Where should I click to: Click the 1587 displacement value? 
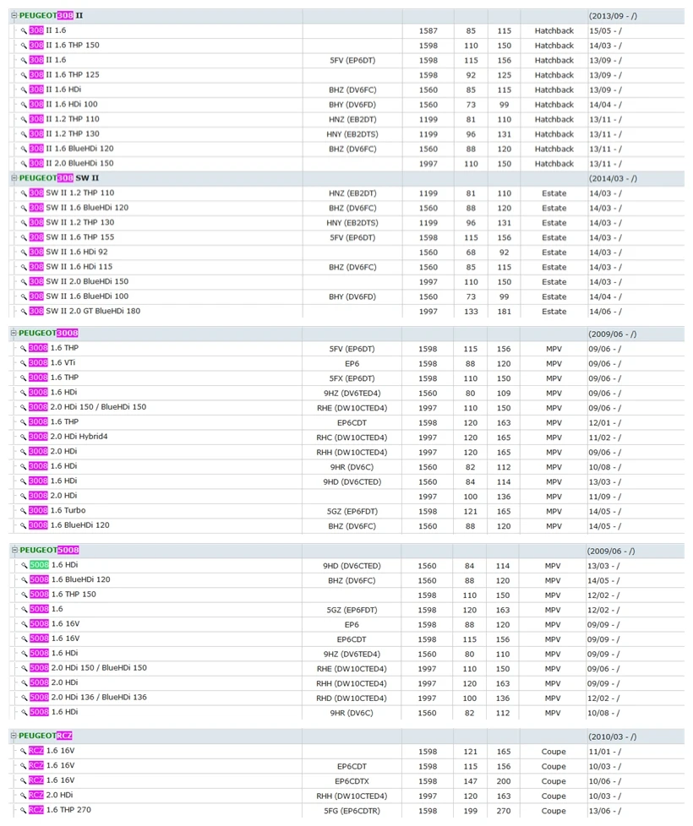coord(428,30)
